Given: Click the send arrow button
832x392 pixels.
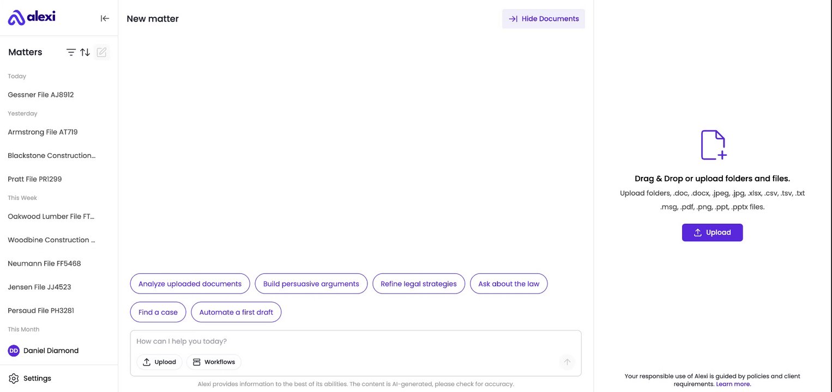Looking at the screenshot, I should [x=567, y=362].
